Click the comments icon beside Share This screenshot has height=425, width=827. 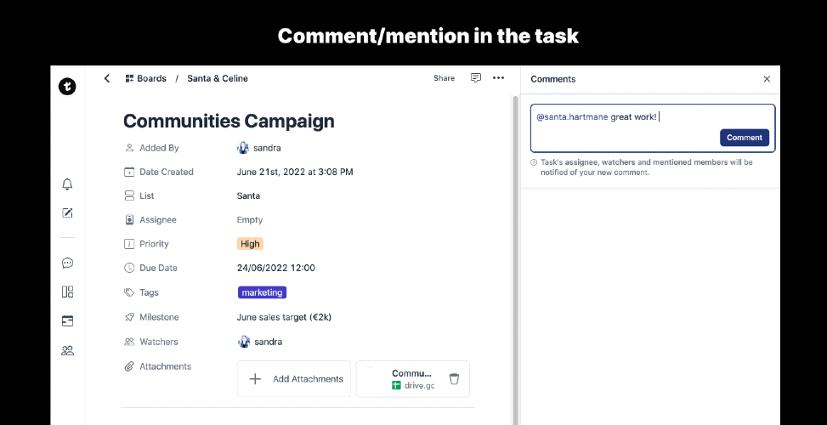tap(476, 78)
